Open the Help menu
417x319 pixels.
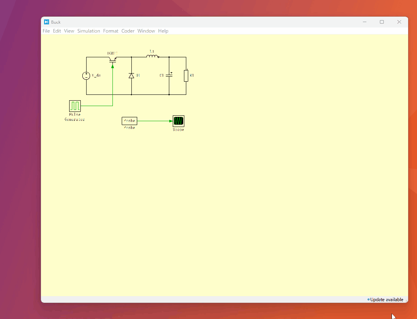pos(163,31)
